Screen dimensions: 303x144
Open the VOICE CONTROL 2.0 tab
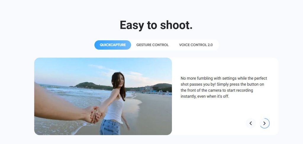[x=196, y=45]
